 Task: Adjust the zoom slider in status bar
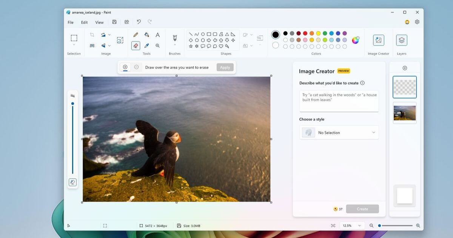pyautogui.click(x=395, y=226)
